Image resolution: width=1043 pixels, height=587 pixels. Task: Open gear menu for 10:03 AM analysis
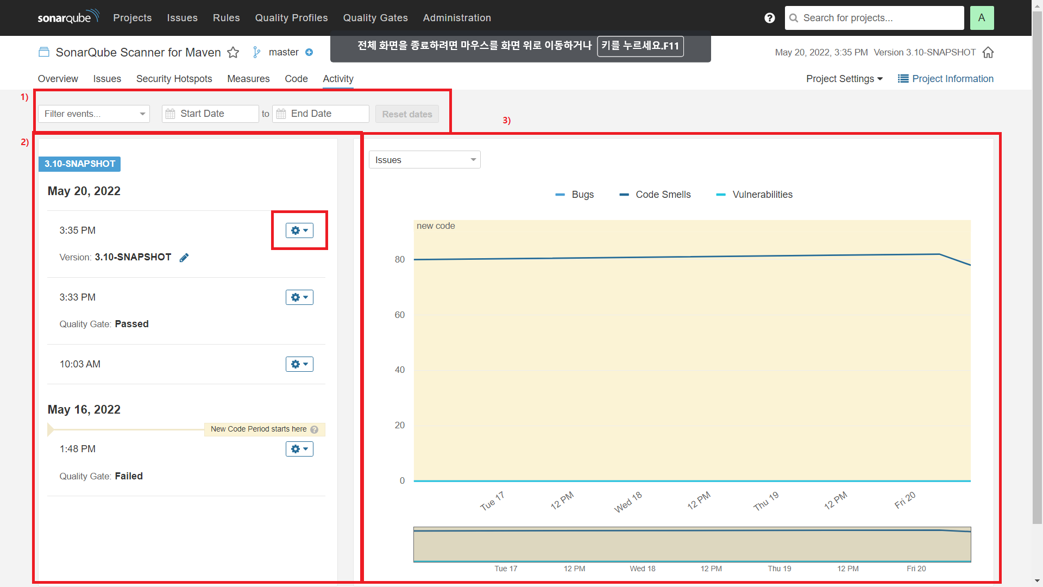click(x=299, y=364)
